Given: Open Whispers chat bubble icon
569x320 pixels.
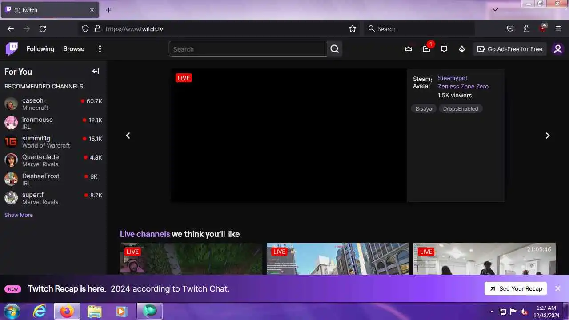Looking at the screenshot, I should 444,49.
